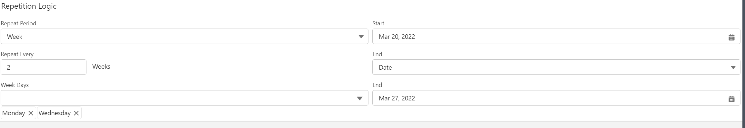Image resolution: width=745 pixels, height=128 pixels.
Task: Click the Repeat Period field label
Action: pyautogui.click(x=18, y=23)
